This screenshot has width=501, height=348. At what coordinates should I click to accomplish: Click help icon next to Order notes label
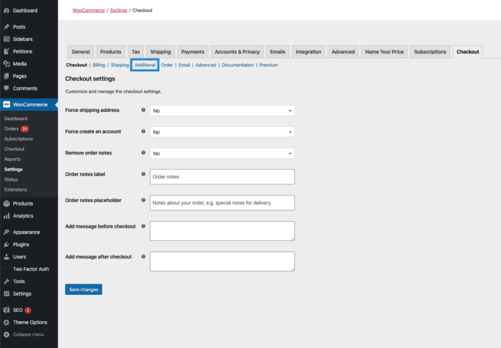tap(143, 174)
